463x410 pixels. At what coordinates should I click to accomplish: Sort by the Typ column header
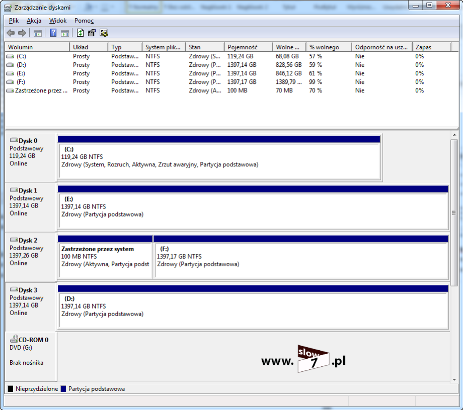click(125, 47)
